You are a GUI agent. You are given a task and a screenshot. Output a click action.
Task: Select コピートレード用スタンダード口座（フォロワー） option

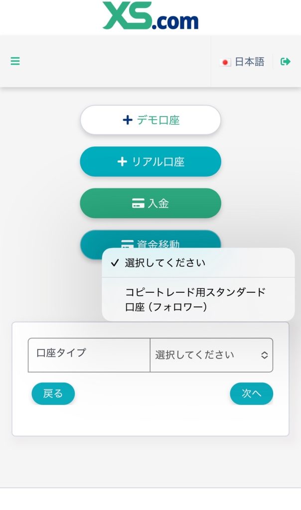point(195,299)
